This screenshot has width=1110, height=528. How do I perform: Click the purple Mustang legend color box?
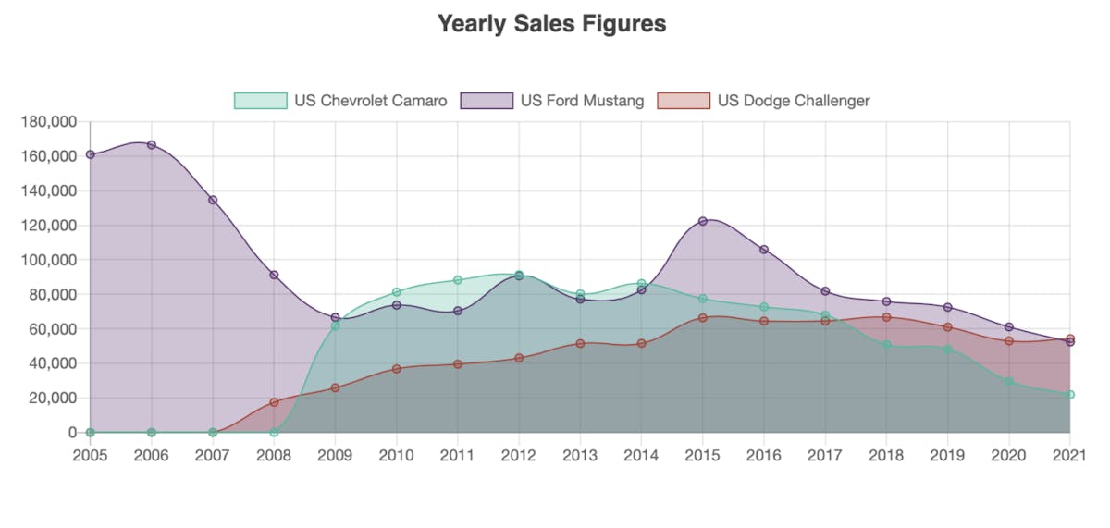[486, 101]
